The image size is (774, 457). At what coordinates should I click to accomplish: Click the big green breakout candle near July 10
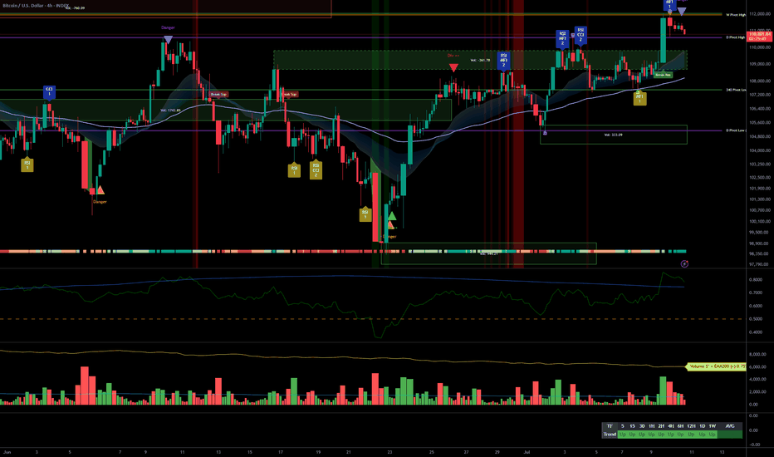(x=663, y=41)
